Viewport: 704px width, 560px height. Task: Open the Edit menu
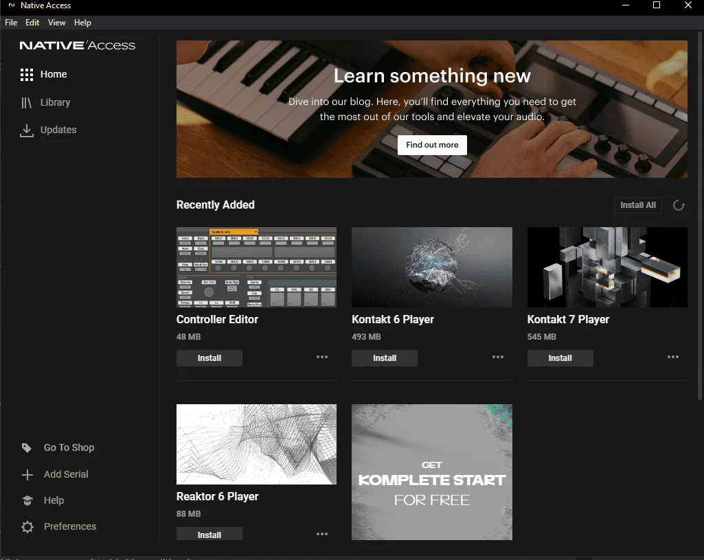coord(32,23)
